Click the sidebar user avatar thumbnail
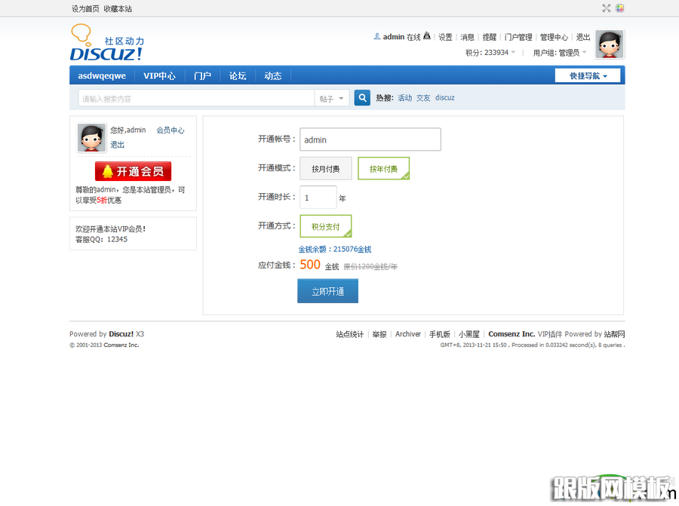The height and width of the screenshot is (506, 679). click(91, 137)
